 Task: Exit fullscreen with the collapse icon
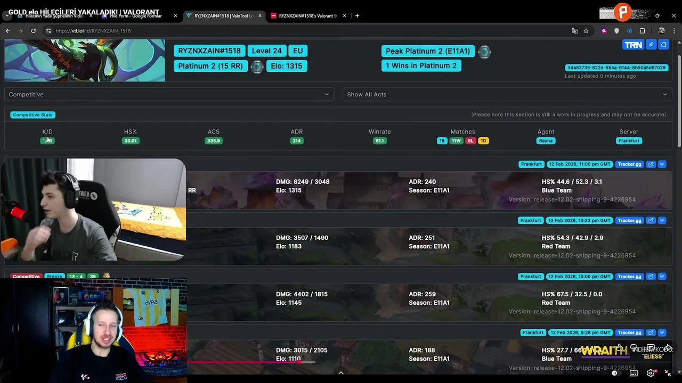[668, 373]
